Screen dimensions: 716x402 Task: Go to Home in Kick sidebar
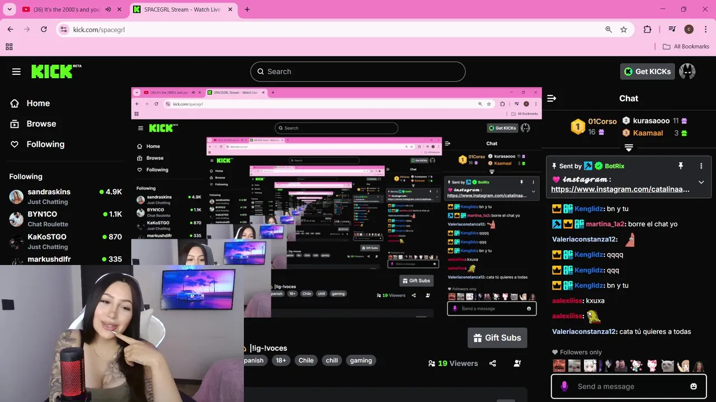tap(38, 103)
